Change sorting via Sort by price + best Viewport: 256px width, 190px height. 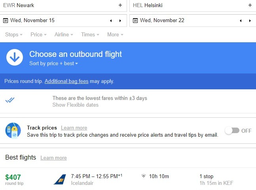coord(53,63)
